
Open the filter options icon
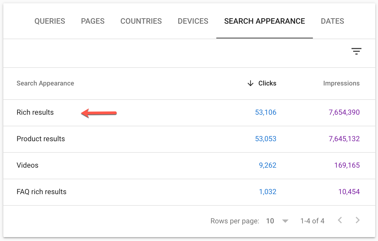(356, 51)
